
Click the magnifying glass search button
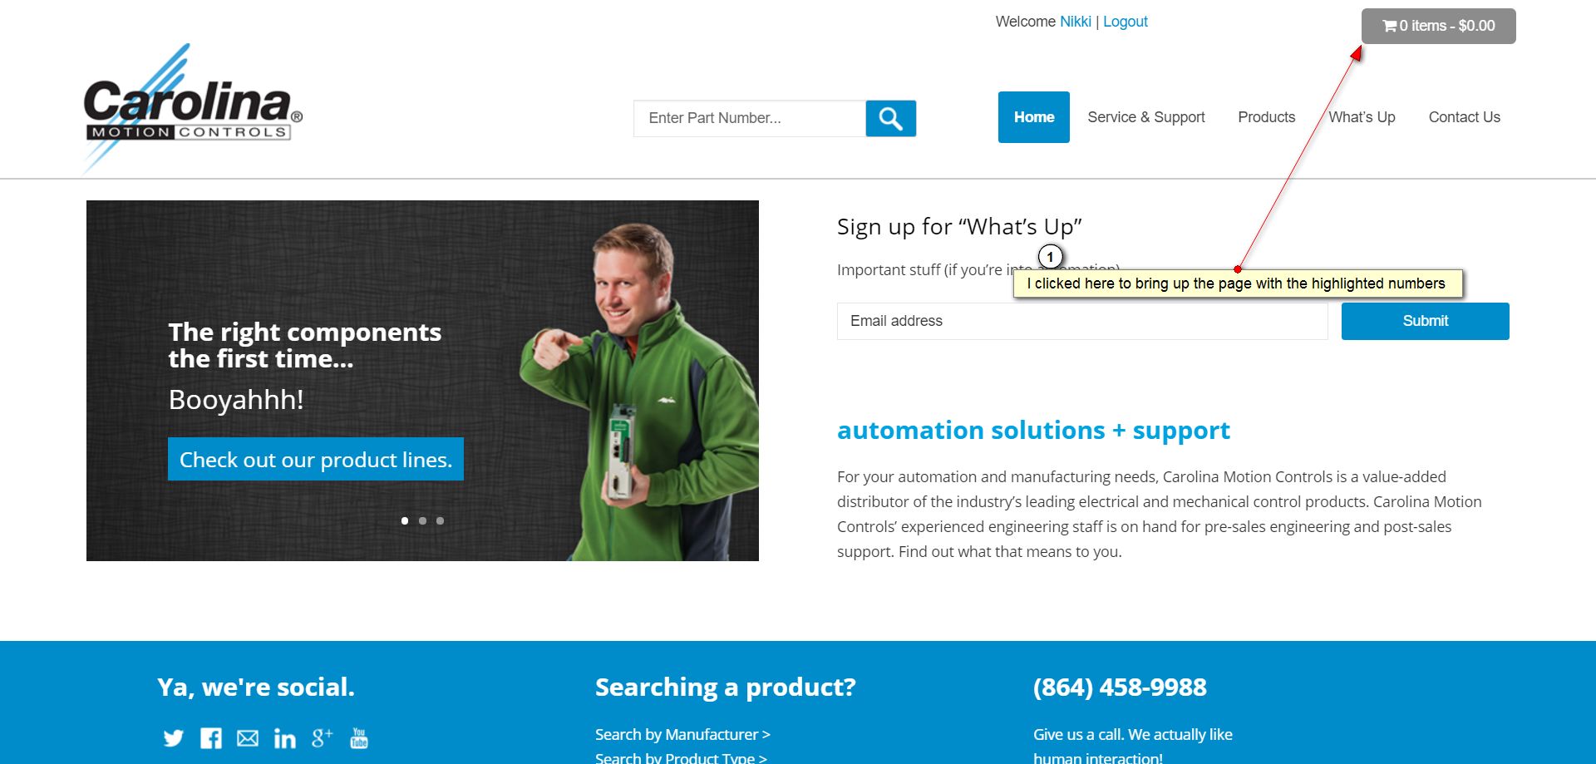tap(890, 118)
